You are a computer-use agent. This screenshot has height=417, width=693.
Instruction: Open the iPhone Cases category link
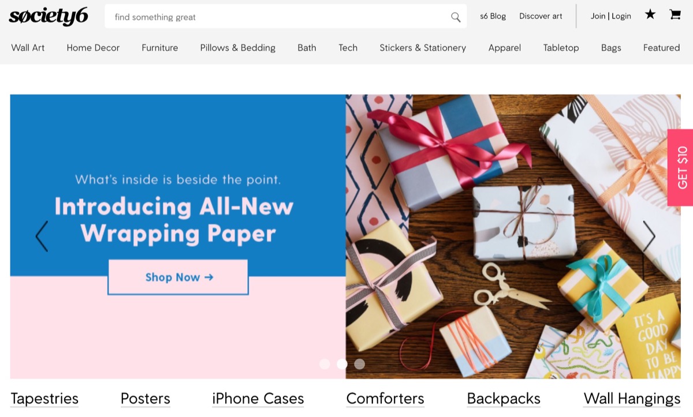coord(258,399)
